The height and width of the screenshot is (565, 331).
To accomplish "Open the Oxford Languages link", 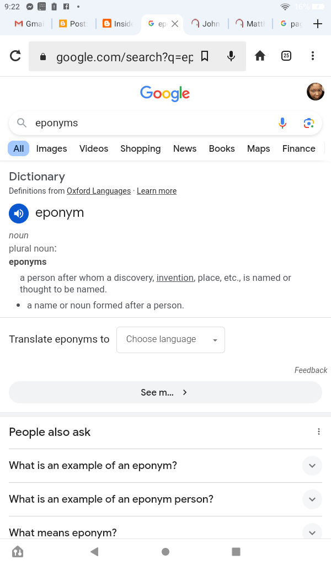I will click(99, 191).
